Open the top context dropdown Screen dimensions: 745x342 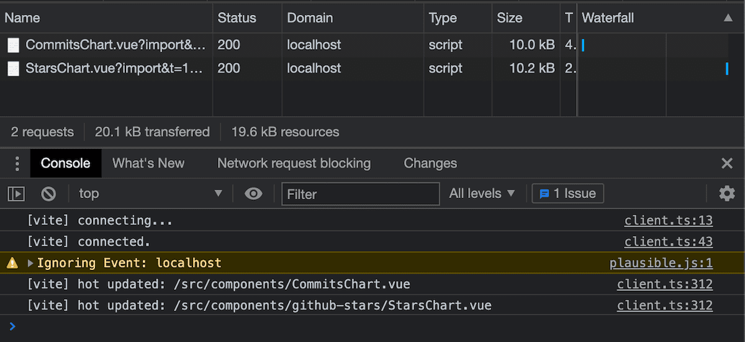click(149, 194)
